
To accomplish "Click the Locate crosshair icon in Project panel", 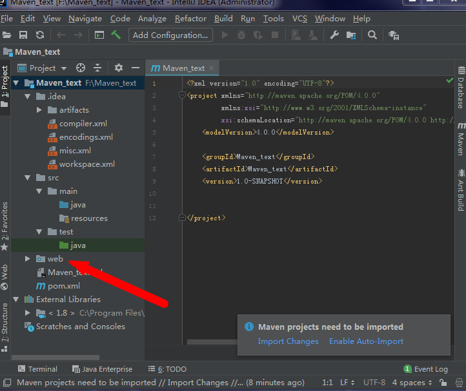I will pyautogui.click(x=81, y=68).
